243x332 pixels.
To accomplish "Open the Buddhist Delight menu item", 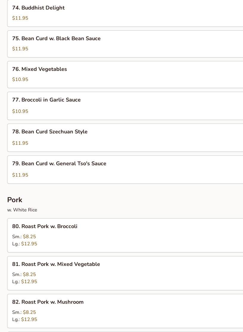I will [38, 8].
